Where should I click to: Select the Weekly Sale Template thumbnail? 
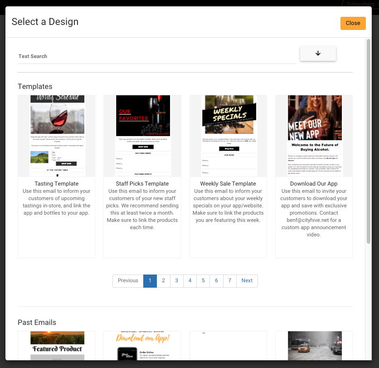click(229, 136)
